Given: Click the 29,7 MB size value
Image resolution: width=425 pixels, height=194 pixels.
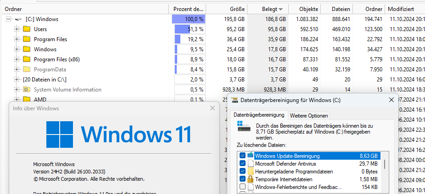Looking at the screenshot, I should click(x=369, y=164).
